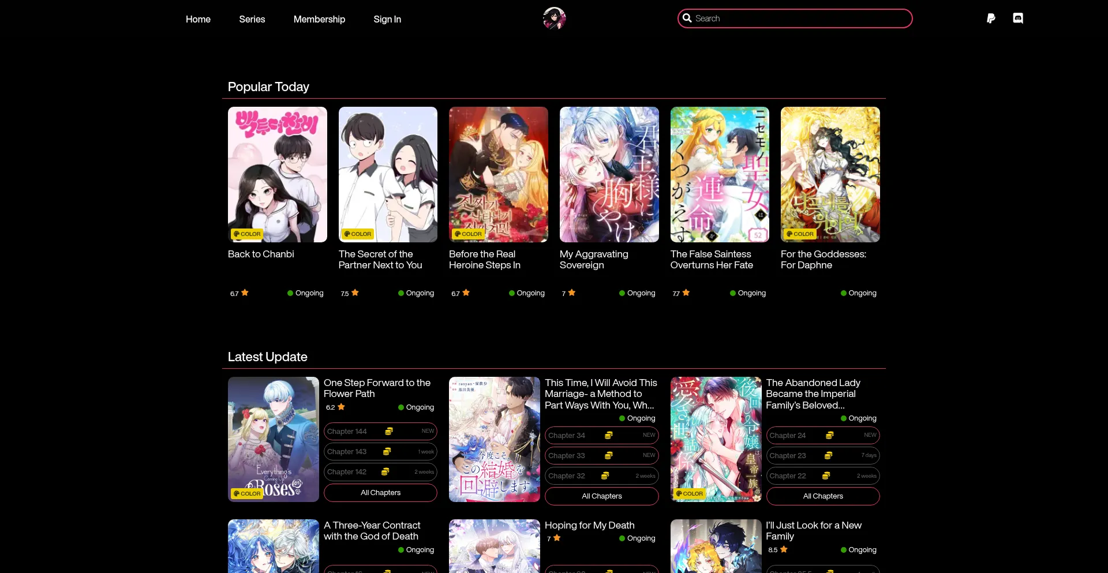Open Chapter 24 of The Abandoned Lady

point(788,436)
